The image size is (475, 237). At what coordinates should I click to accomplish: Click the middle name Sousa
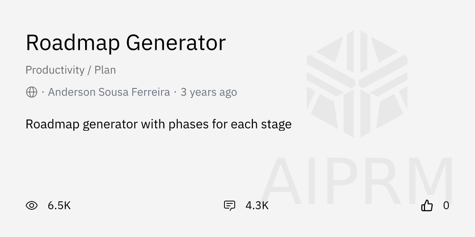(114, 92)
